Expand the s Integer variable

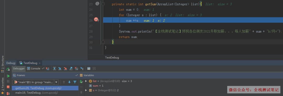pos(86,90)
